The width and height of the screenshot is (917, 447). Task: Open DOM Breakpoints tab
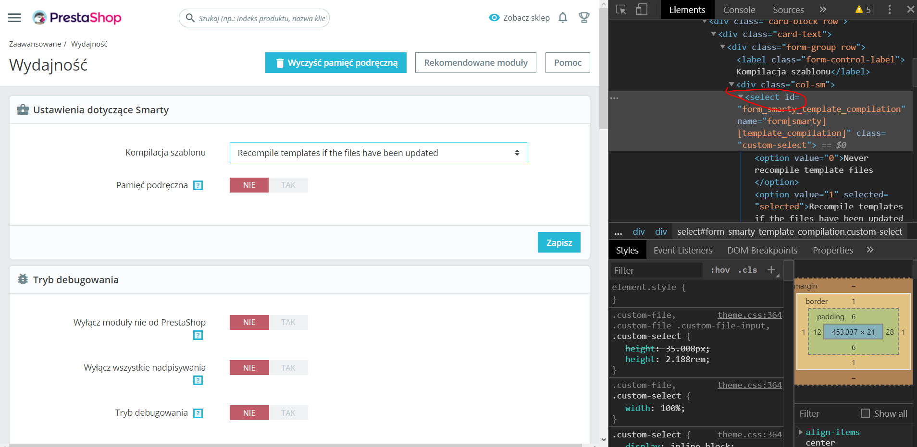[x=762, y=250]
